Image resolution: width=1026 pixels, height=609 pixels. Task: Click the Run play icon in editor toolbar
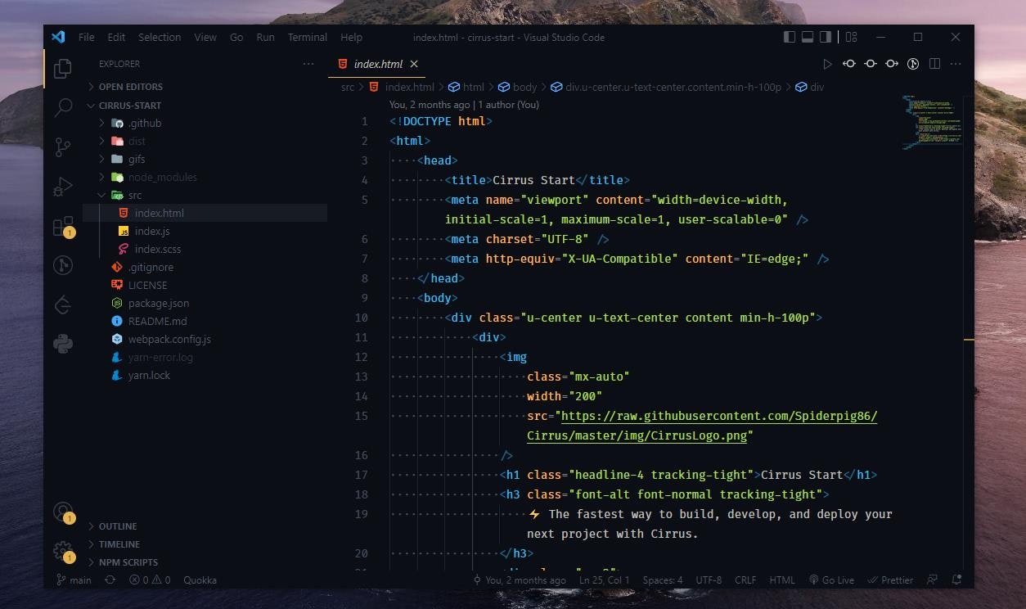[827, 64]
